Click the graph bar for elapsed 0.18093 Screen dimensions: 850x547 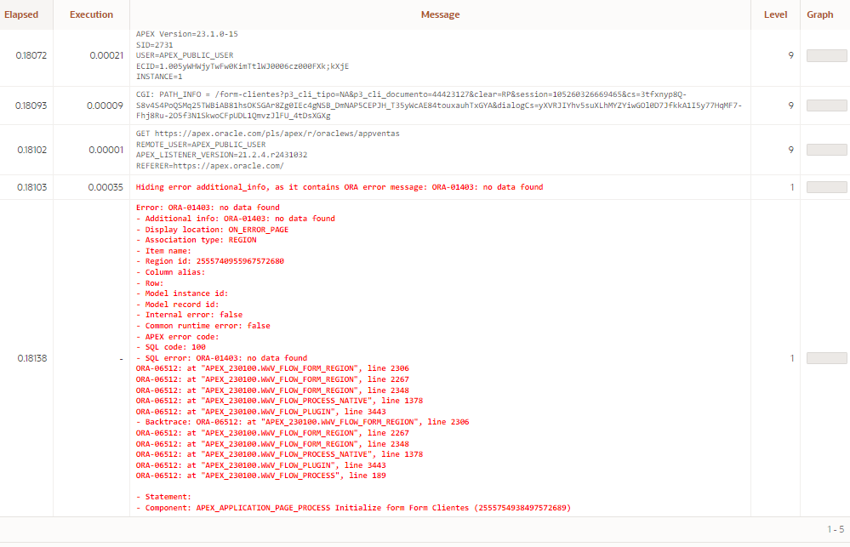[x=826, y=105]
